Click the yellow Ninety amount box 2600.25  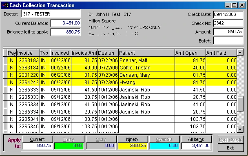coord(133,146)
